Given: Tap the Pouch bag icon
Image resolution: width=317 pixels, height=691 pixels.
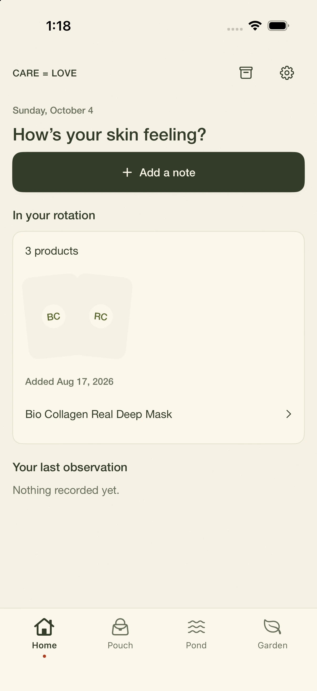Looking at the screenshot, I should click(x=120, y=627).
